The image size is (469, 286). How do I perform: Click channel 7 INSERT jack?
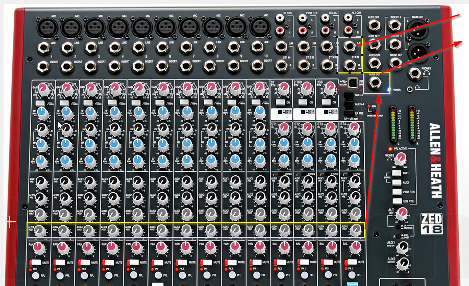click(x=186, y=67)
